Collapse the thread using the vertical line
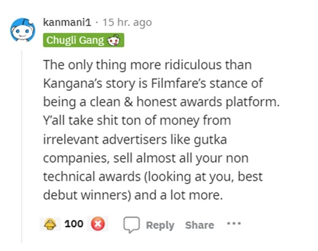This screenshot has width=318, height=251. click(23, 144)
